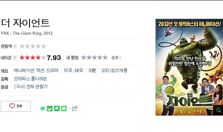Click the magnifier icon on the poster

tap(218, 110)
